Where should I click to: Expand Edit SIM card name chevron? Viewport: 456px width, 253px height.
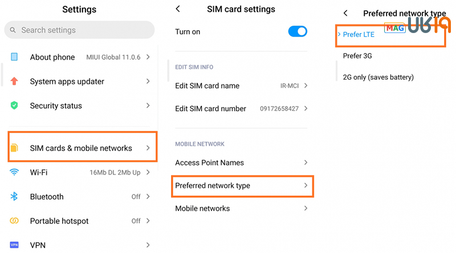pyautogui.click(x=306, y=86)
